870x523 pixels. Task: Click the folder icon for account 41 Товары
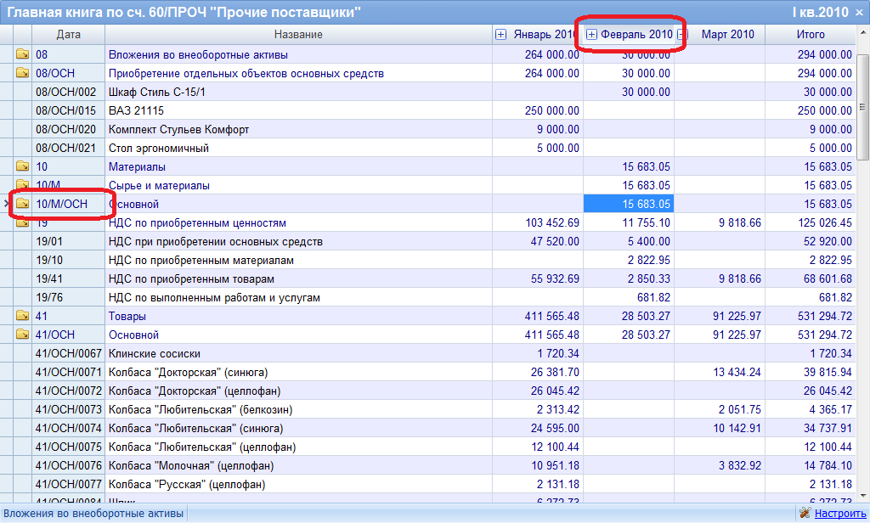click(22, 316)
